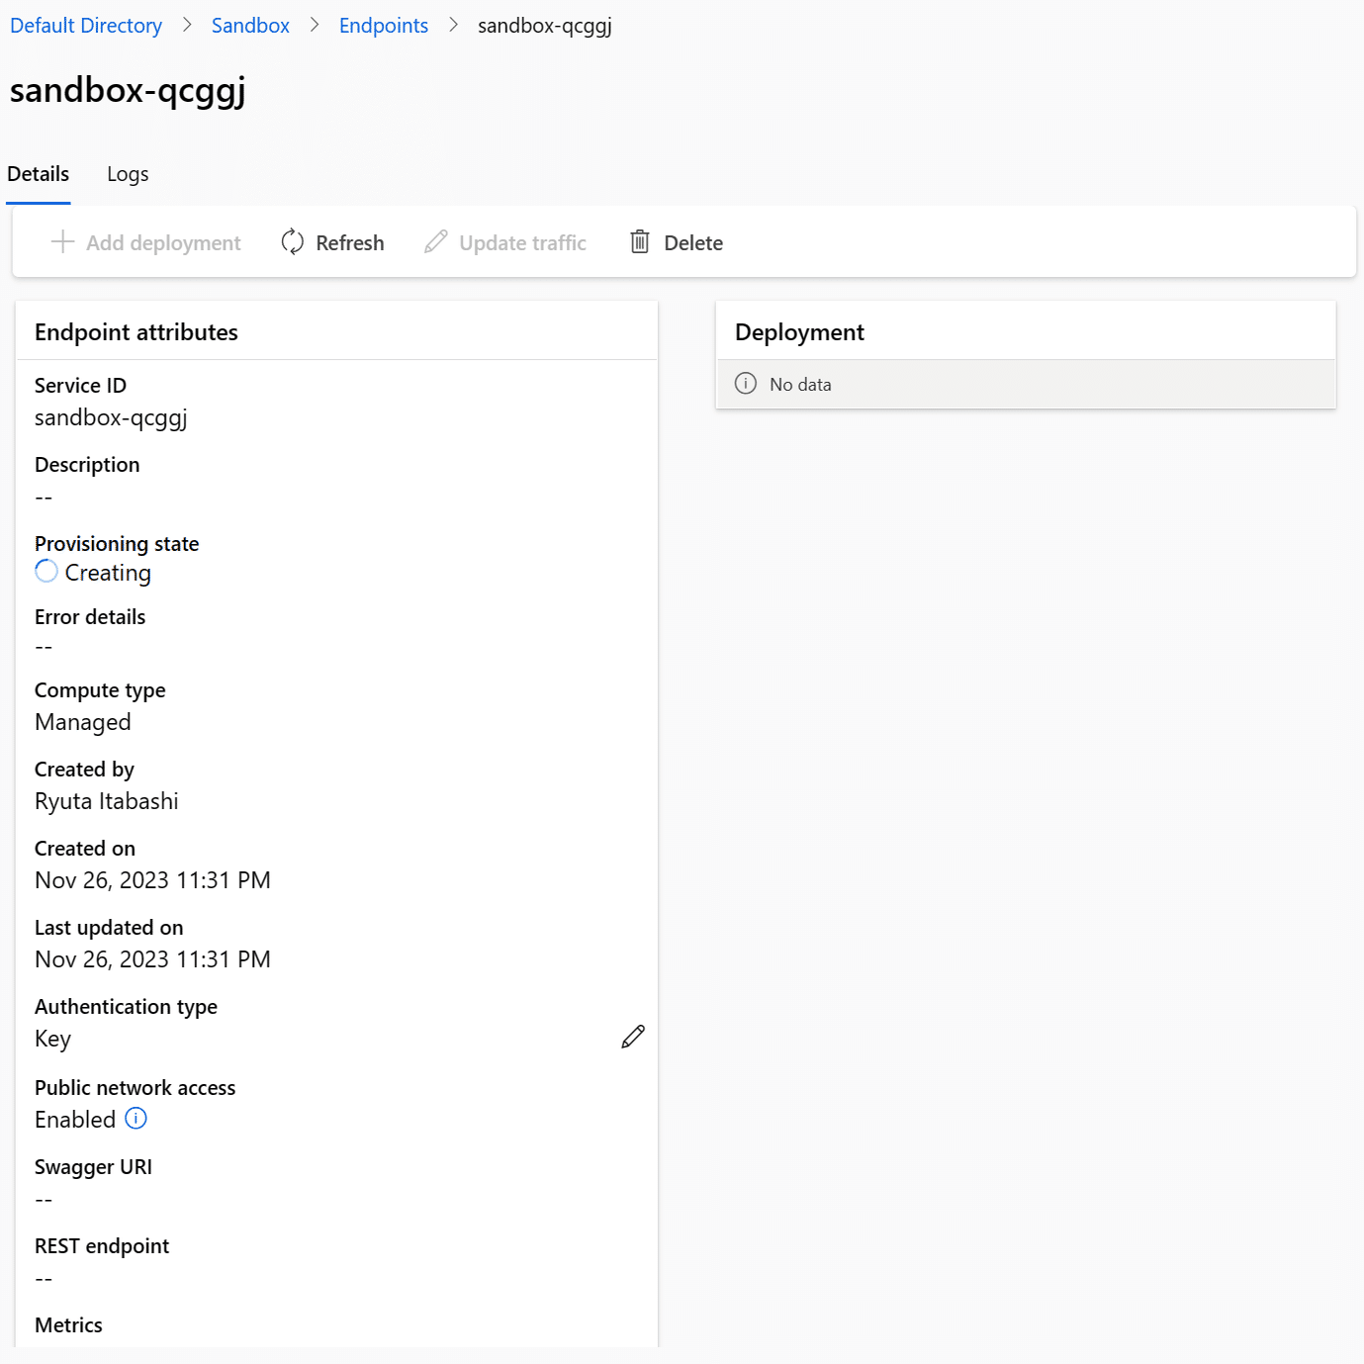The height and width of the screenshot is (1364, 1364).
Task: Go to the Sandbox breadcrumb link
Action: [x=250, y=26]
